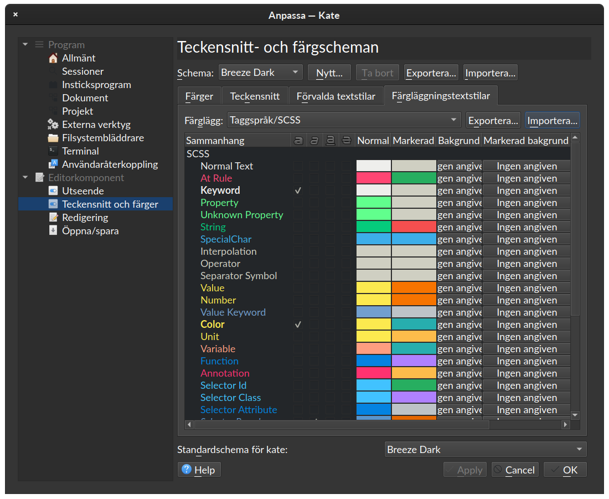Collapse the Editorkomponent tree section

(25, 178)
